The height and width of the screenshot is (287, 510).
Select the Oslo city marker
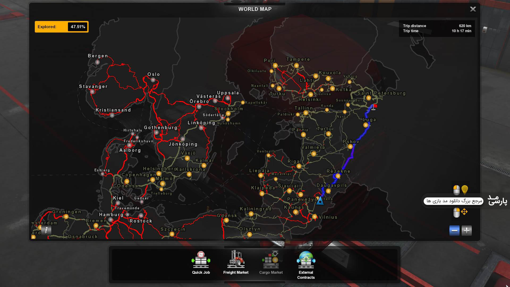(x=153, y=80)
